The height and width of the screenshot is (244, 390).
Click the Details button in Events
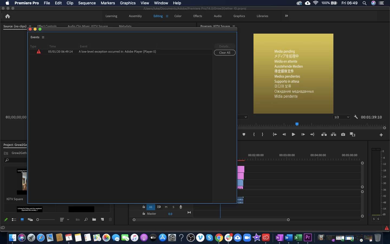225,46
